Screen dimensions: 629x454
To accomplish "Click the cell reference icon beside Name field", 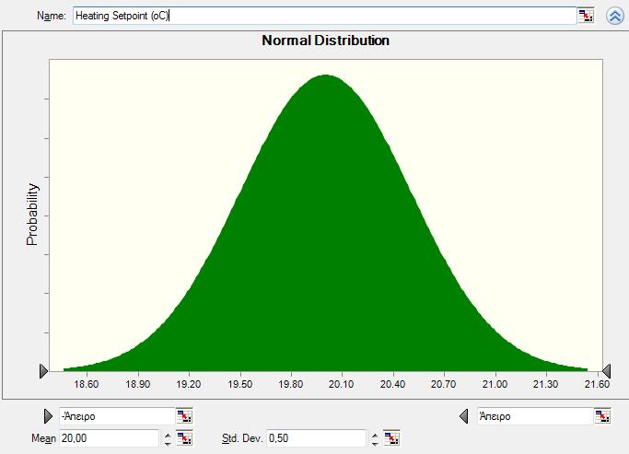I will pos(586,16).
